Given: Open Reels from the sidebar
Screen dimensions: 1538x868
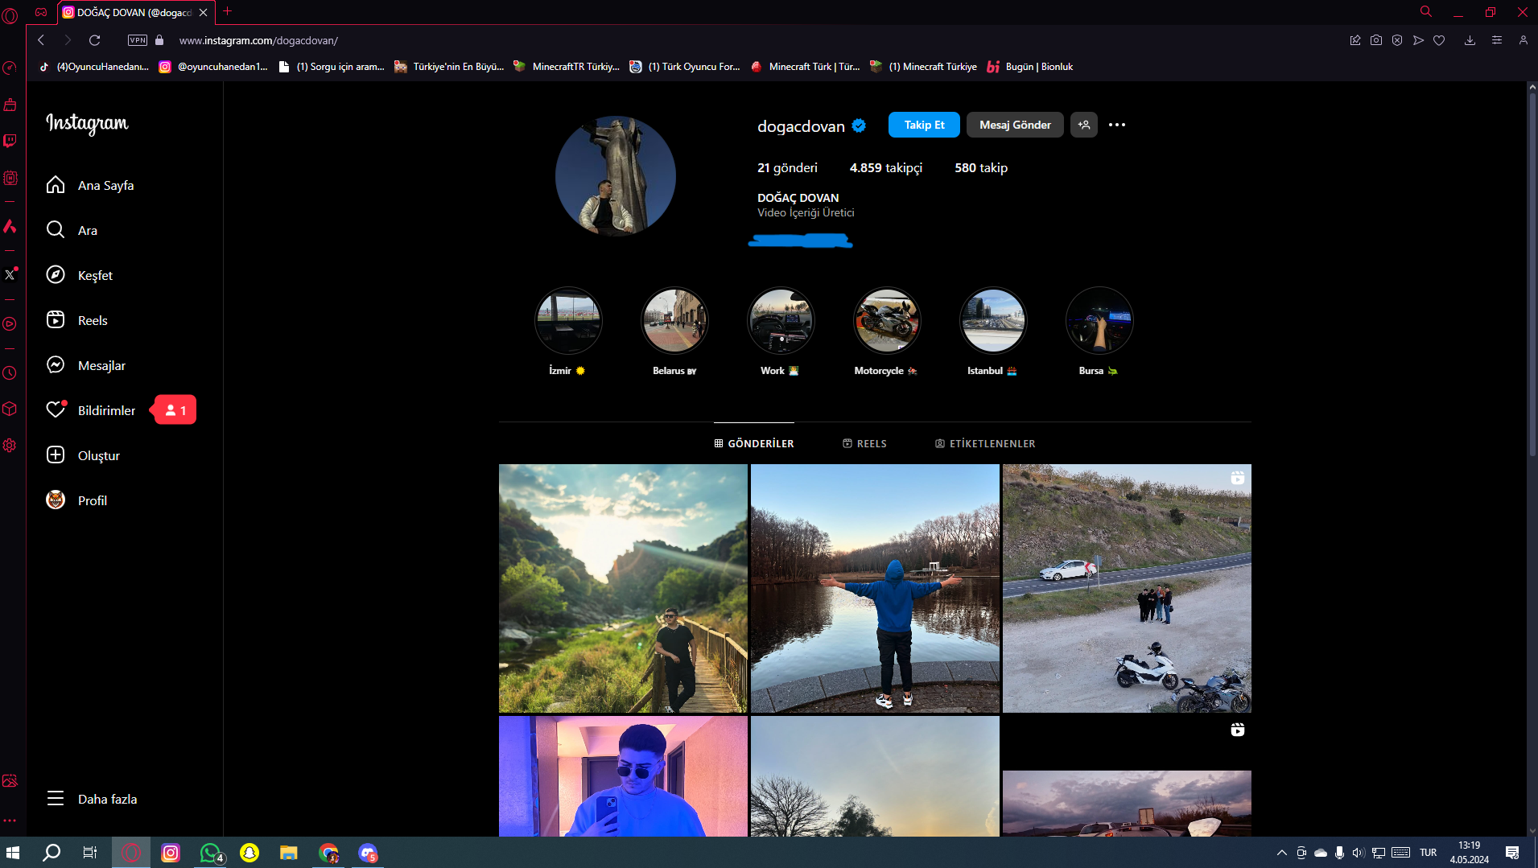Looking at the screenshot, I should coord(76,320).
